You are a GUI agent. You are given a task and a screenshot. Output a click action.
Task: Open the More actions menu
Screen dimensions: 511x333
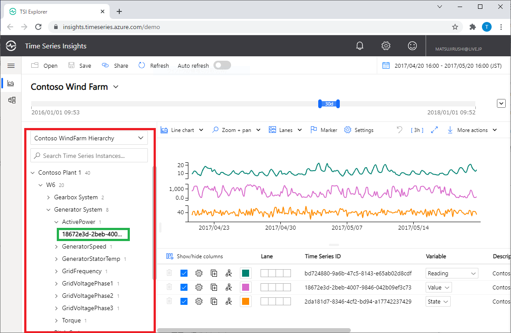(x=472, y=130)
